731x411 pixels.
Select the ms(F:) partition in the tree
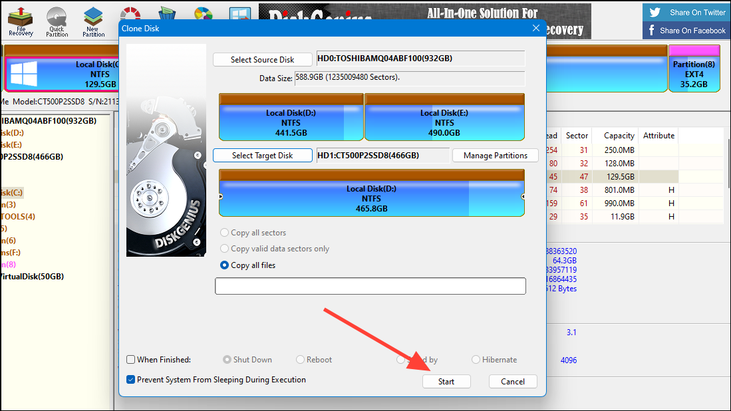point(10,252)
